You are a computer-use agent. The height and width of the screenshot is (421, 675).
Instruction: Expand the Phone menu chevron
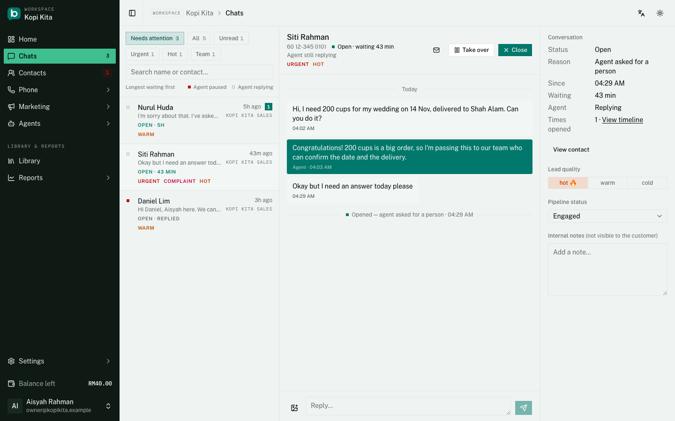click(108, 90)
